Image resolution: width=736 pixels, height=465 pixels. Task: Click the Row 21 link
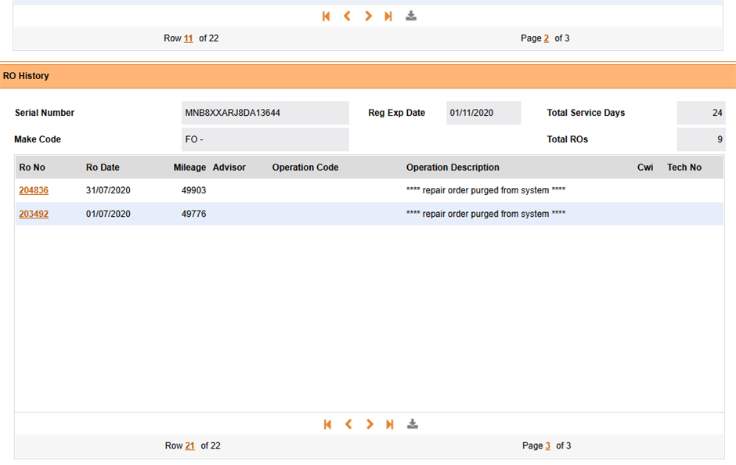coord(189,446)
